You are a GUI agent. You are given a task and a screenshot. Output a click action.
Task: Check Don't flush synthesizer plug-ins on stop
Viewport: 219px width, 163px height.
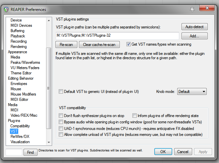61,115
